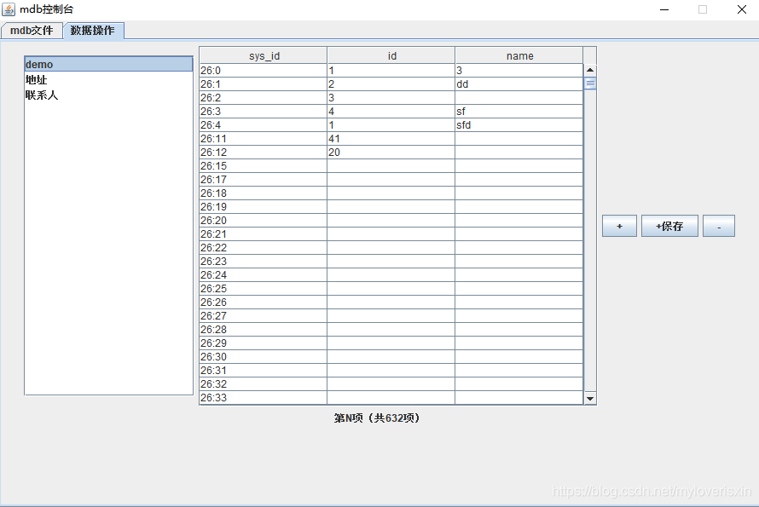
Task: Click the id column header to sort
Action: click(x=391, y=55)
